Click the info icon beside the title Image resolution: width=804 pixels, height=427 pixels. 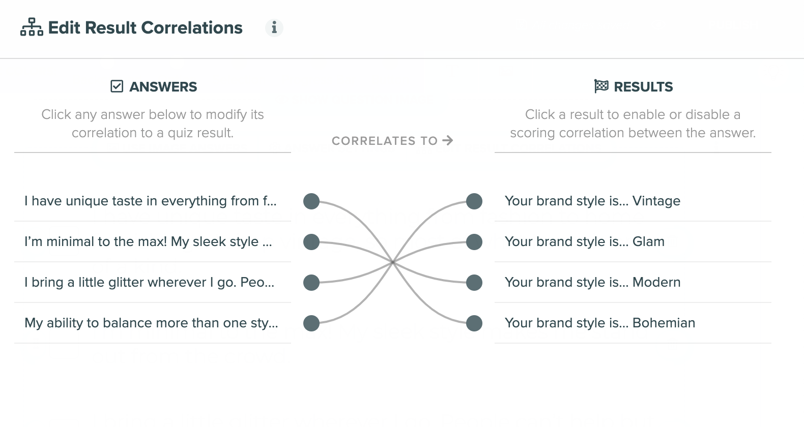tap(274, 27)
